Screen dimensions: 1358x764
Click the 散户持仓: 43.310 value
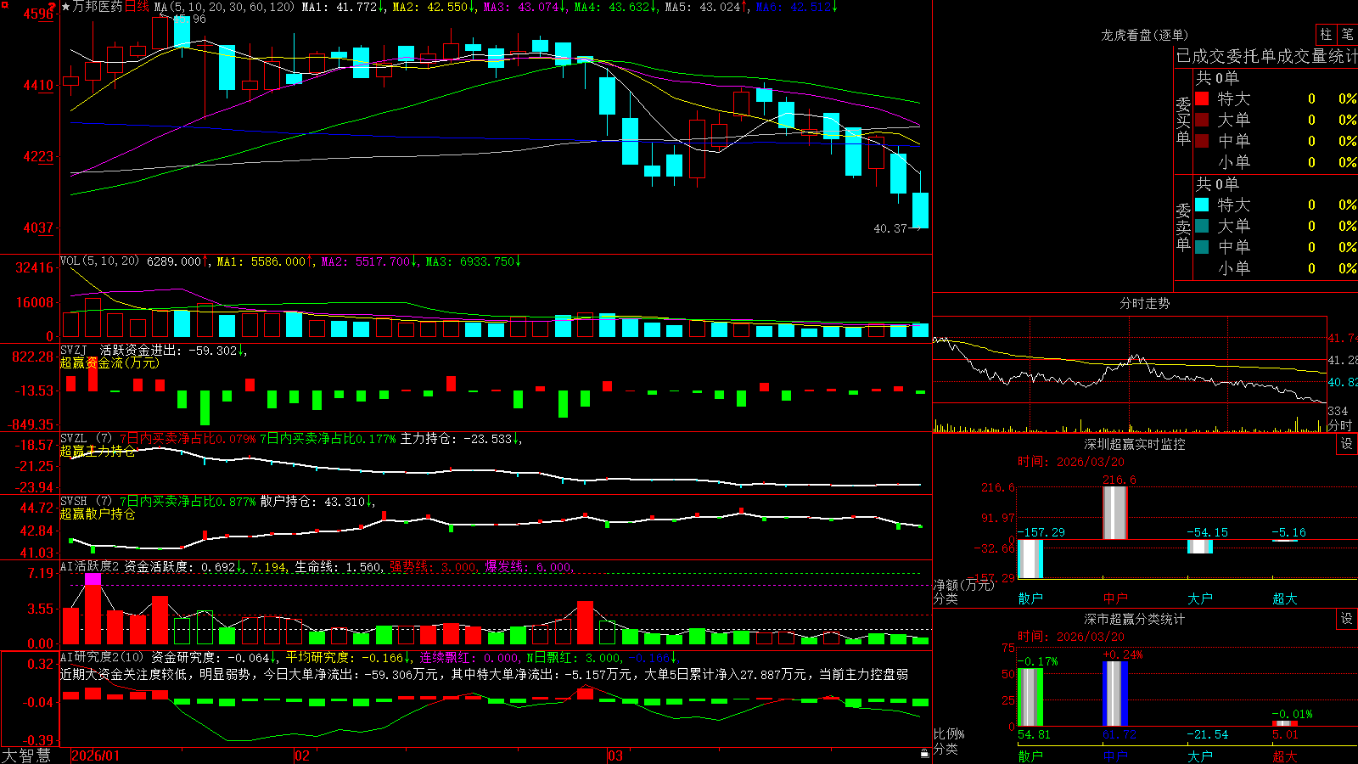click(x=312, y=502)
